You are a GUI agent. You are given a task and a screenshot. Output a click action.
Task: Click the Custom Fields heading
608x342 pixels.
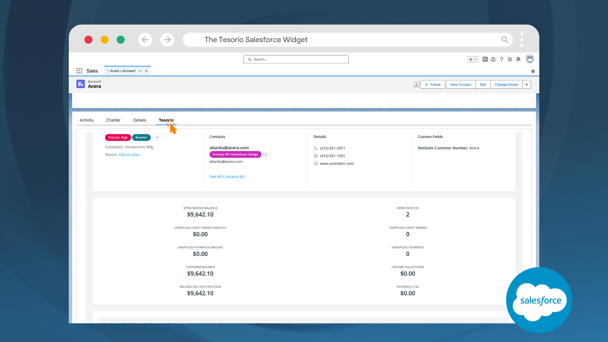click(x=430, y=137)
